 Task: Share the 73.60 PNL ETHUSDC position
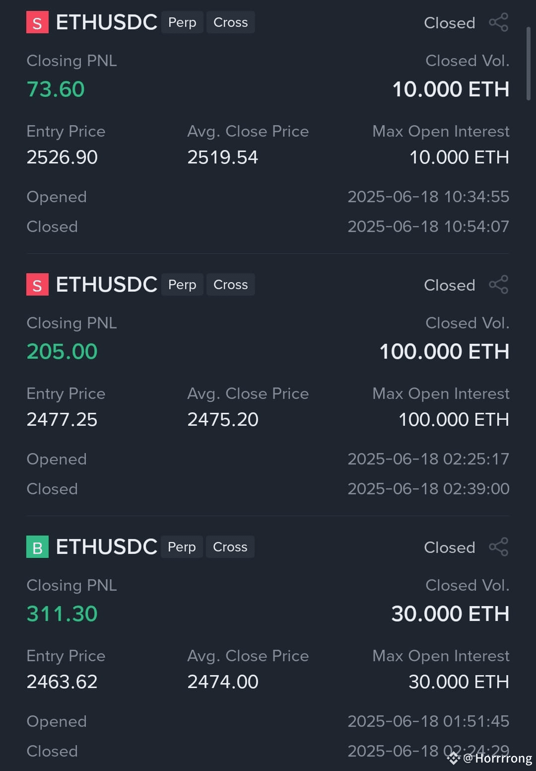click(499, 22)
